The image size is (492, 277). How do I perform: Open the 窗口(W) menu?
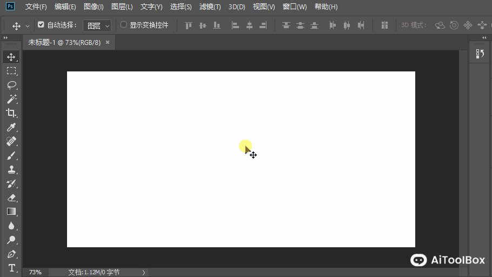[x=294, y=6]
